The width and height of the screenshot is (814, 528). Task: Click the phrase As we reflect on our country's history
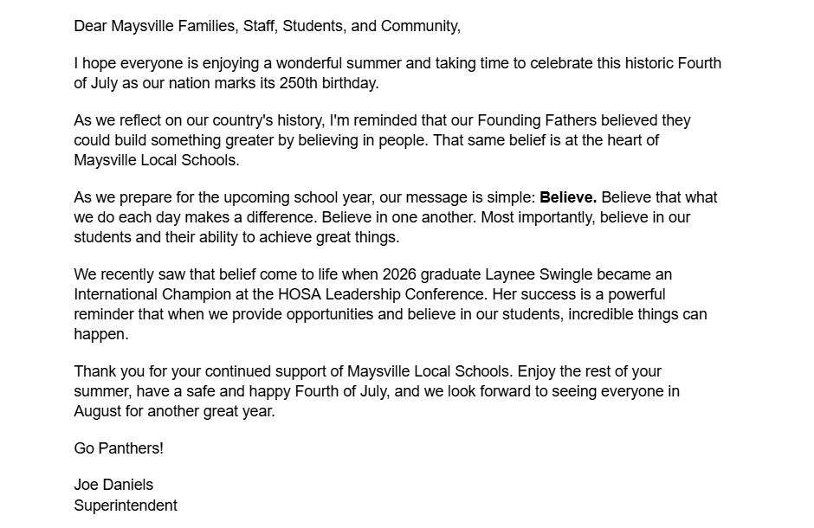tap(199, 121)
